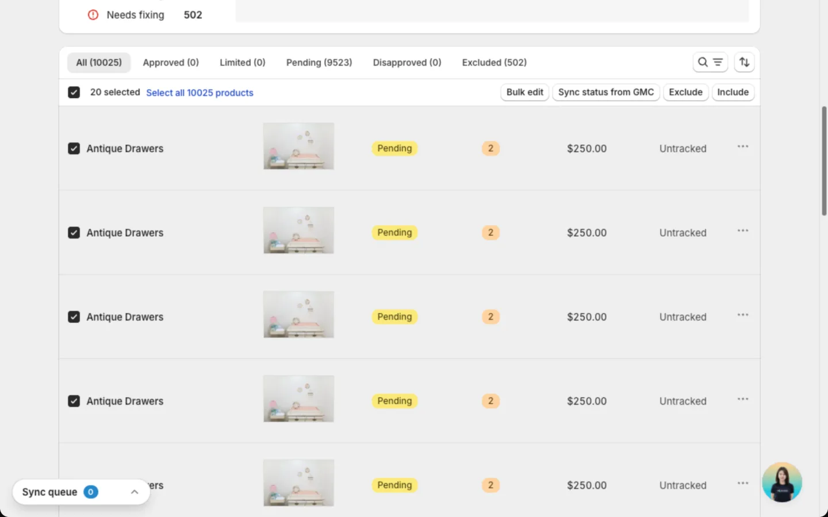Click the Antique Drawers title in the third row
This screenshot has width=828, height=517.
[125, 317]
